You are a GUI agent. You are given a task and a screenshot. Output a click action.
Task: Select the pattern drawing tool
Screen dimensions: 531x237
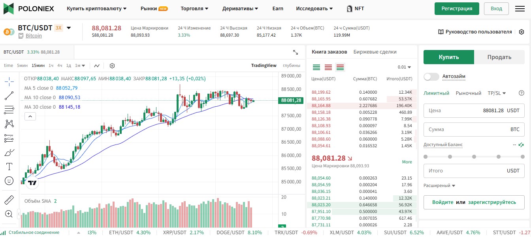click(x=9, y=124)
